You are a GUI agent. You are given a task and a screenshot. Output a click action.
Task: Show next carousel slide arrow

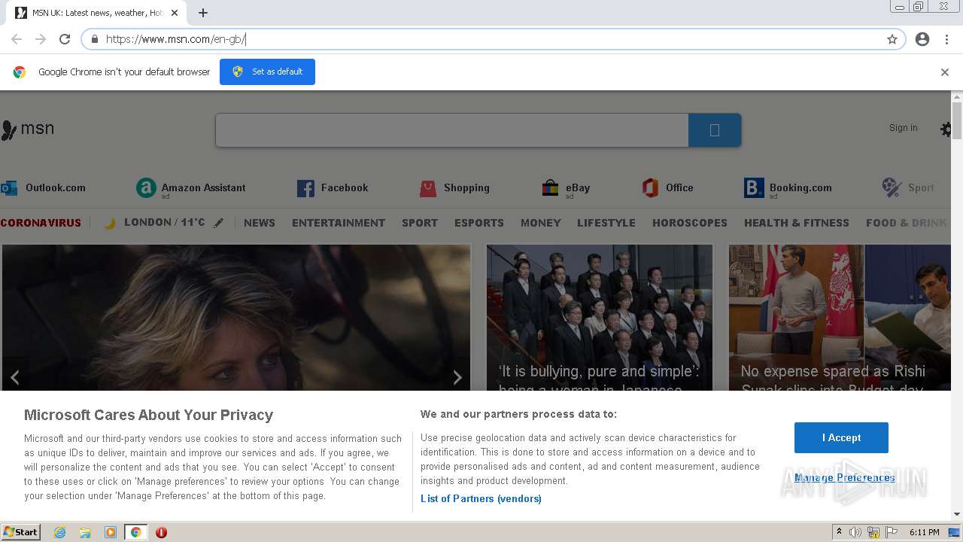click(457, 377)
